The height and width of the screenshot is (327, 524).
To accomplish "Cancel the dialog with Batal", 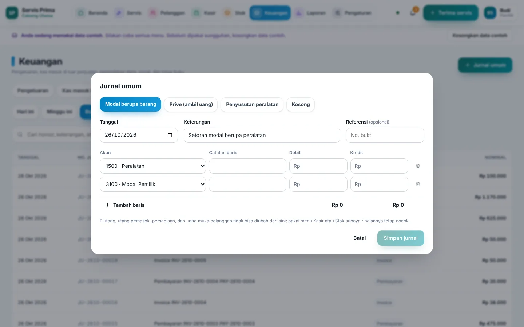I will click(x=360, y=238).
